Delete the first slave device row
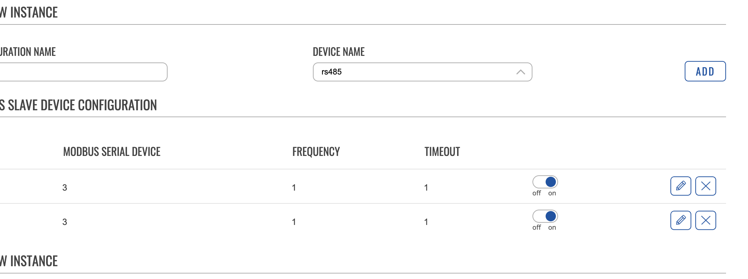Viewport: 748px width, 279px height. [706, 186]
